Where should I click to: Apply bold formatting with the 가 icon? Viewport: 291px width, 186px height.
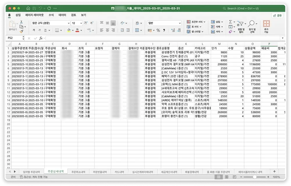[34, 30]
